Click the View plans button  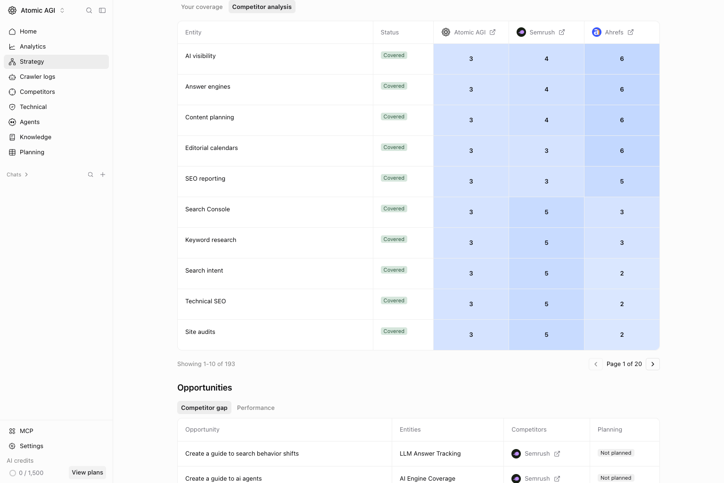click(x=87, y=473)
